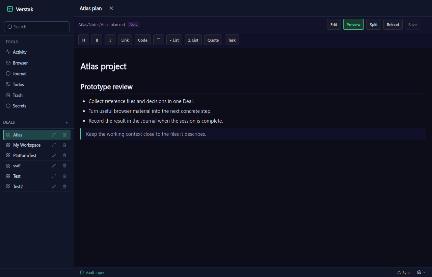432x277 pixels.
Task: Apply bold formatting with B button
Action: pos(97,40)
